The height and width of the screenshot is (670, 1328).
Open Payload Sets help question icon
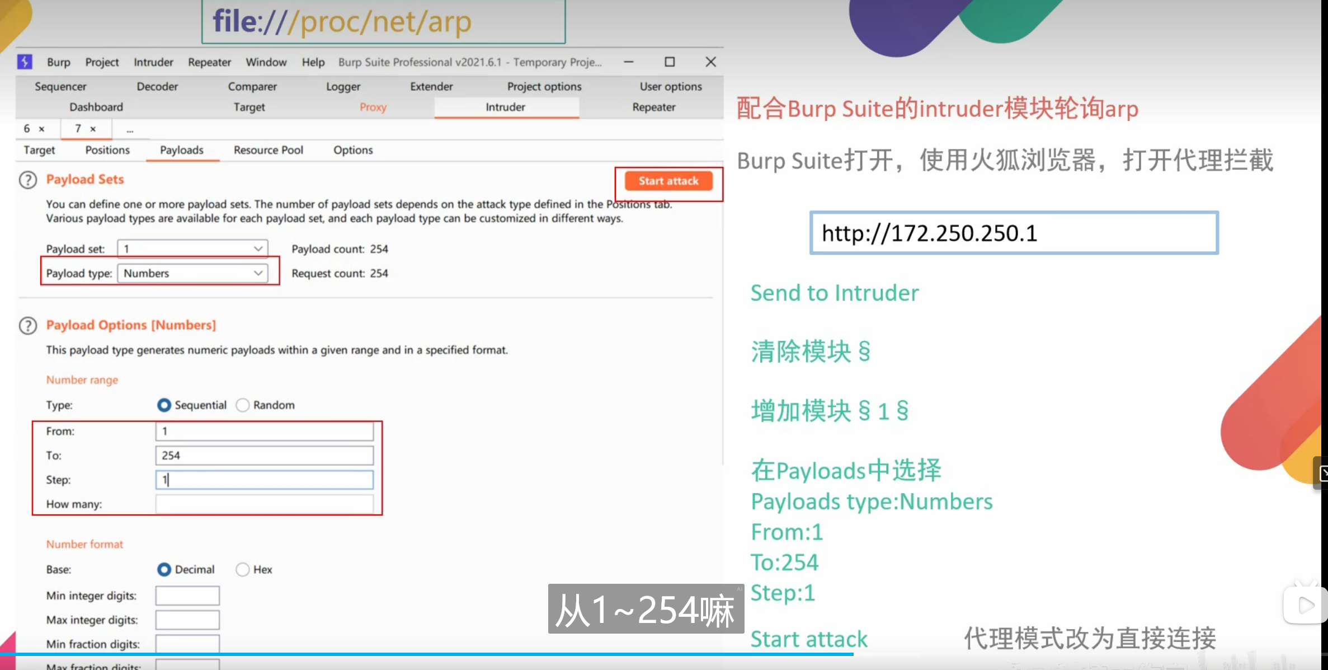(28, 180)
